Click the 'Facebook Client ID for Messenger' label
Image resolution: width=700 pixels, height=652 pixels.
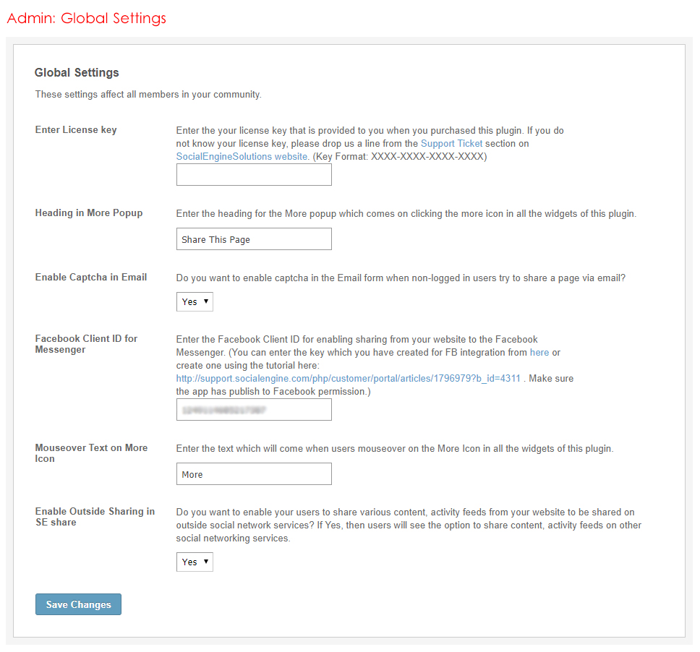pos(86,344)
